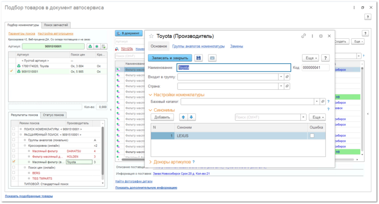Click the question mark beside Доноры артикулов
This screenshot has height=204, width=379.
(x=194, y=162)
